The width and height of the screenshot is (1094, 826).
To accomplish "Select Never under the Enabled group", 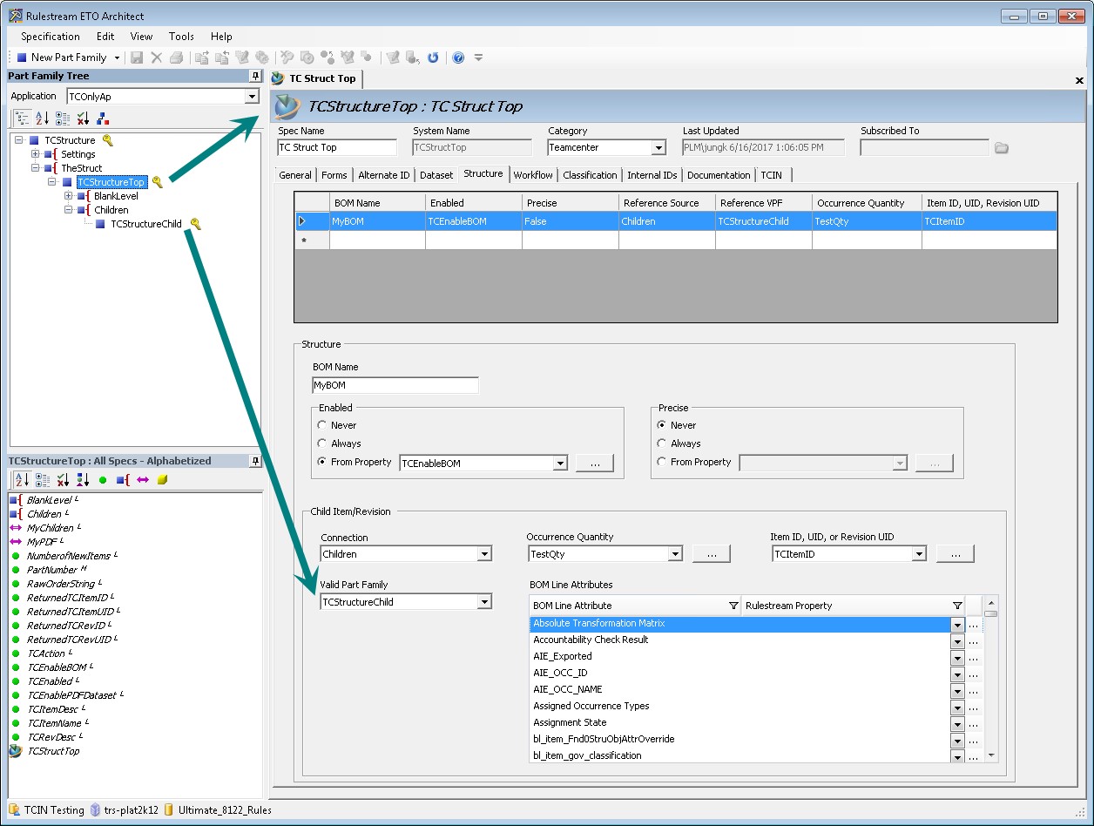I will pos(322,425).
